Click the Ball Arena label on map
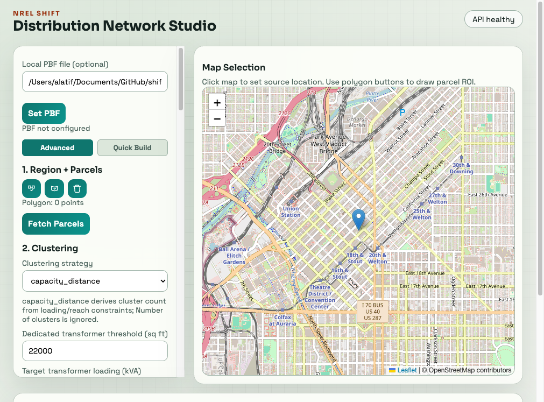This screenshot has width=544, height=402. pos(234,256)
